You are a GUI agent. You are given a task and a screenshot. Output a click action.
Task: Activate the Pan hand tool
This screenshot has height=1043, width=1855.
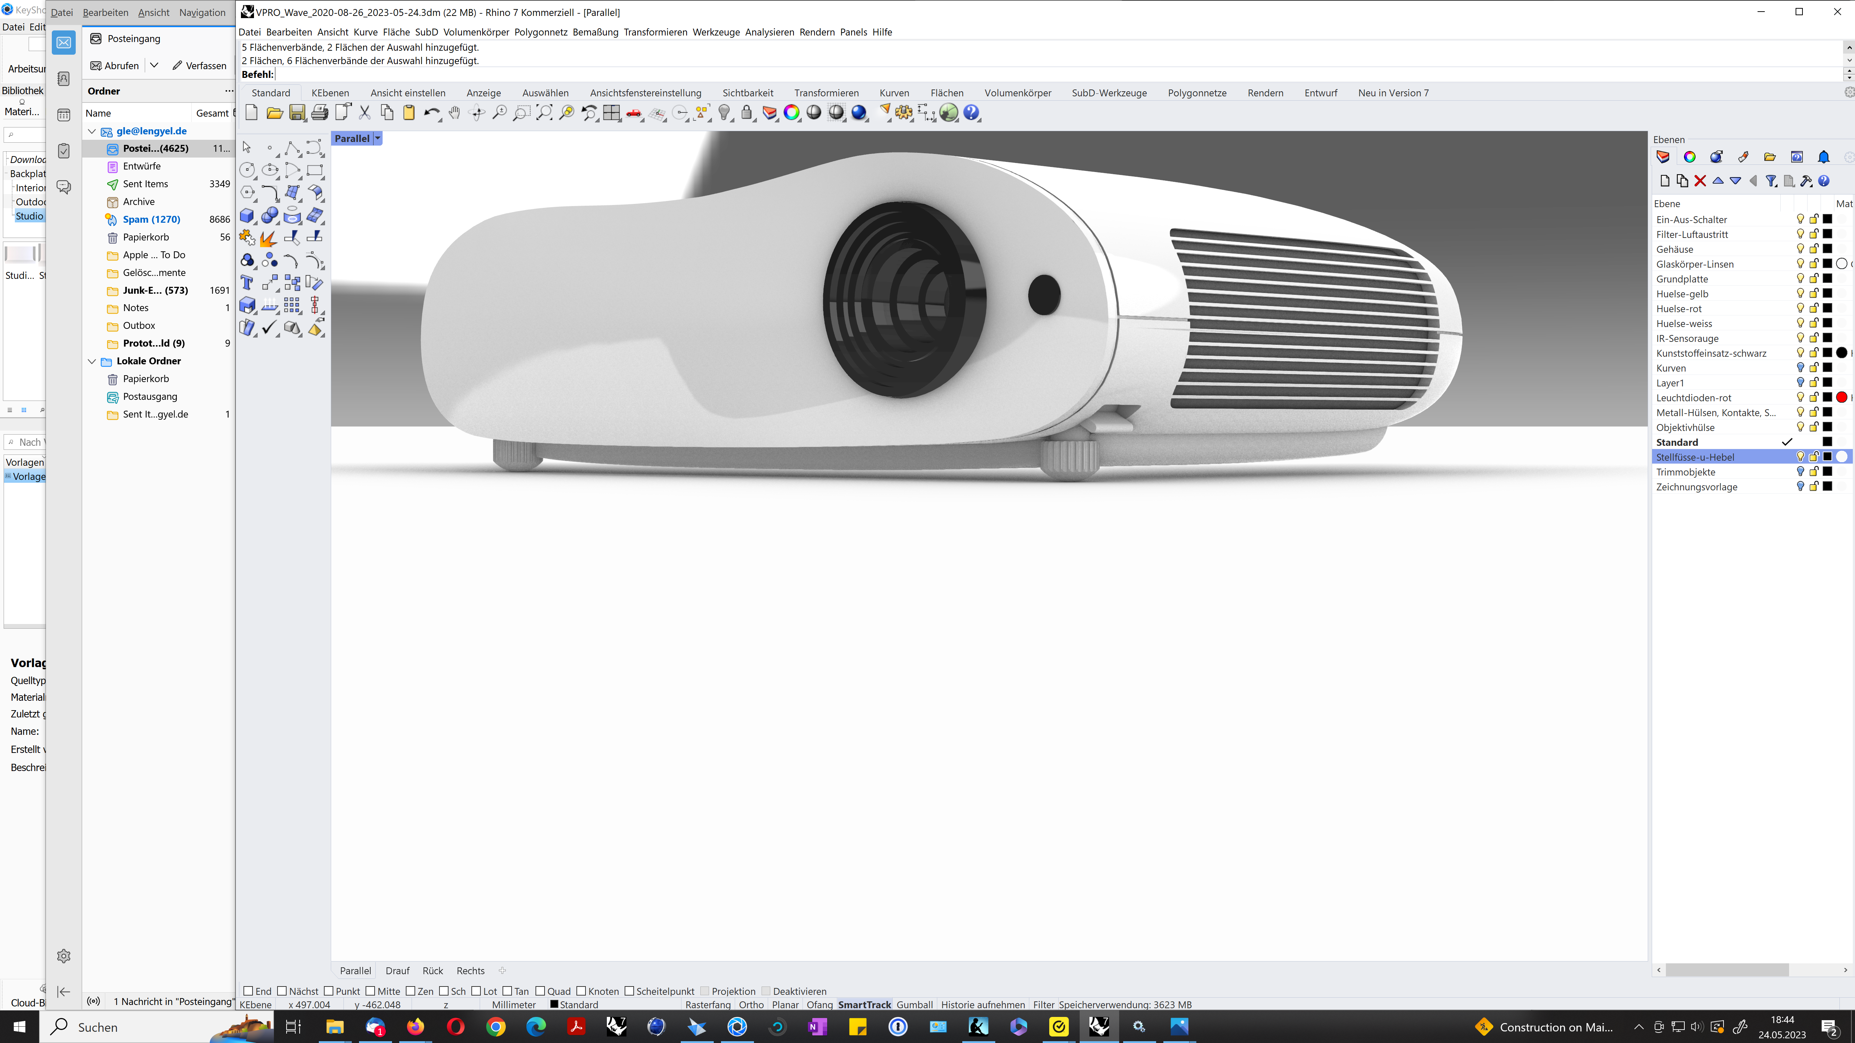coord(454,112)
